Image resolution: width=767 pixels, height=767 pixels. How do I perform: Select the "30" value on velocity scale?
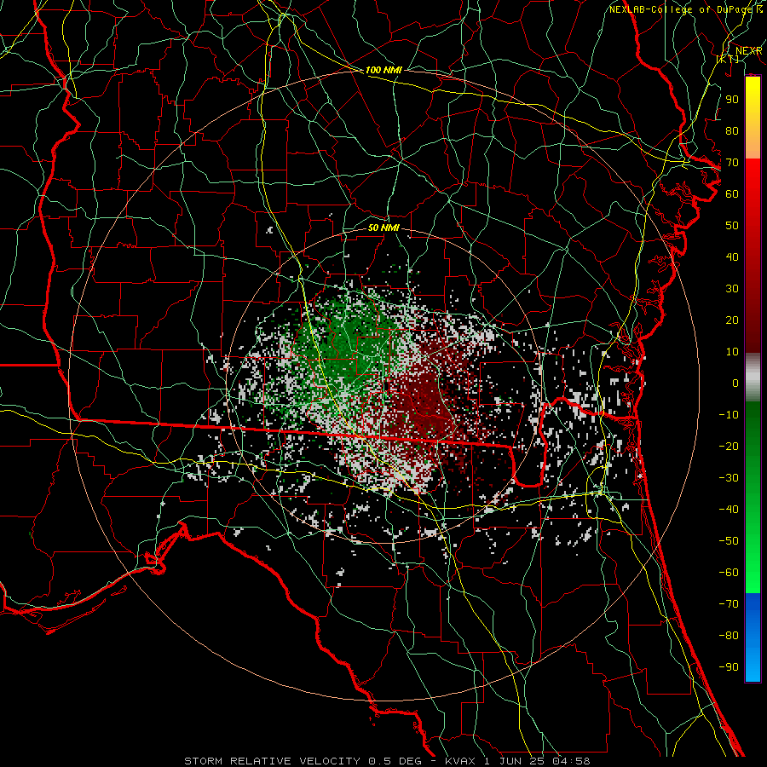tap(732, 289)
